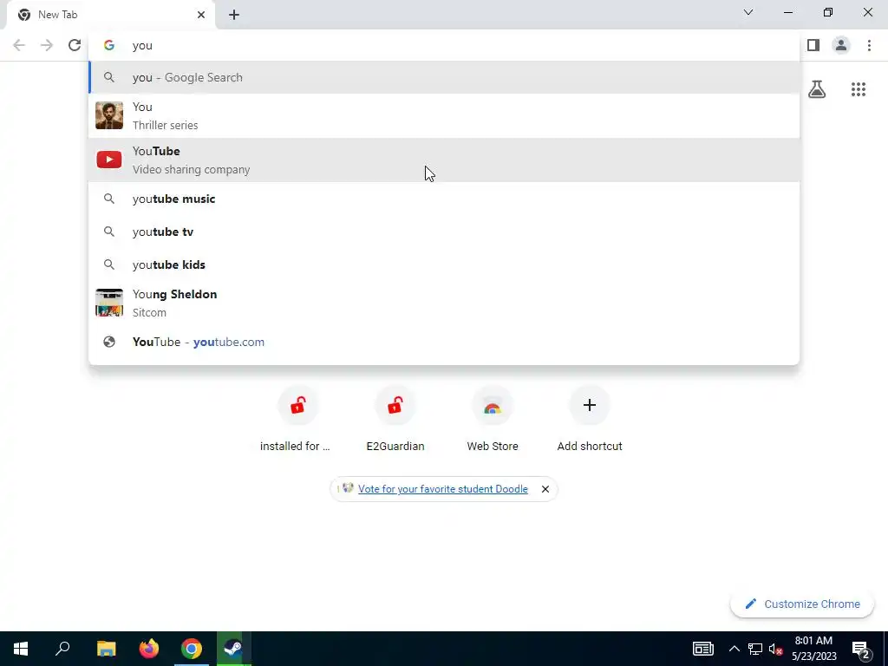
Task: Reload the page with the refresh icon
Action: click(x=75, y=45)
